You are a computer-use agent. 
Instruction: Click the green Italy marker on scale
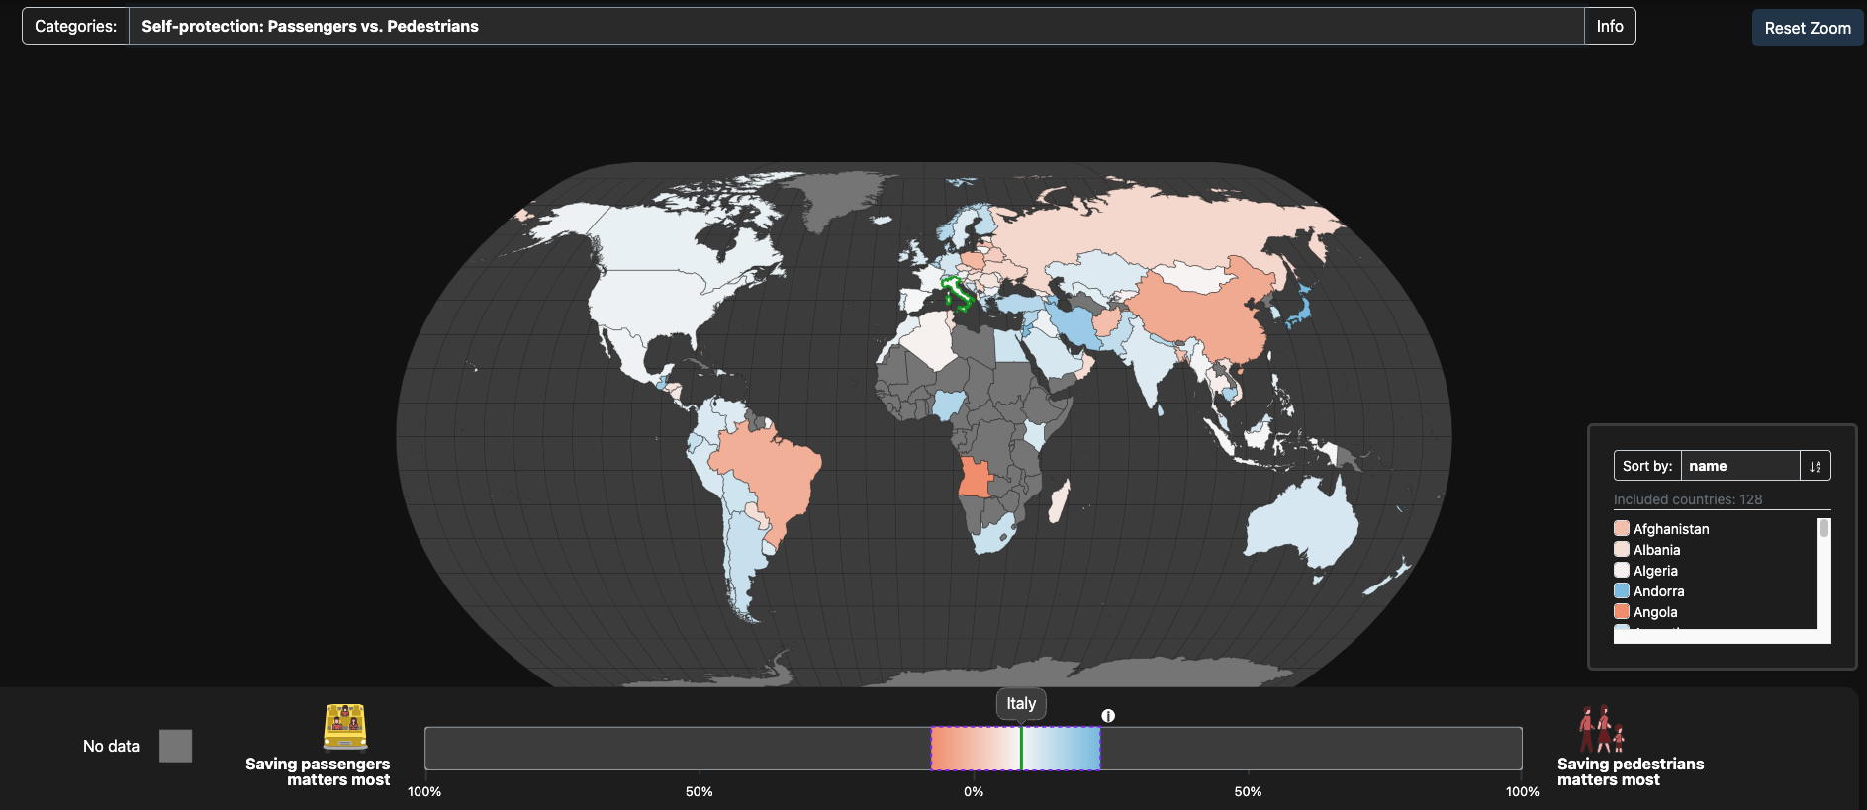point(1021,749)
